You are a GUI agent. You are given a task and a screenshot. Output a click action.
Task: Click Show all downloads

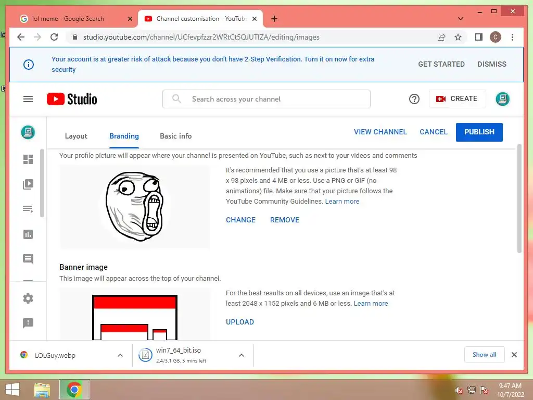coord(485,355)
